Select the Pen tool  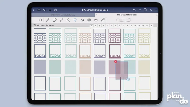[x=48, y=20]
